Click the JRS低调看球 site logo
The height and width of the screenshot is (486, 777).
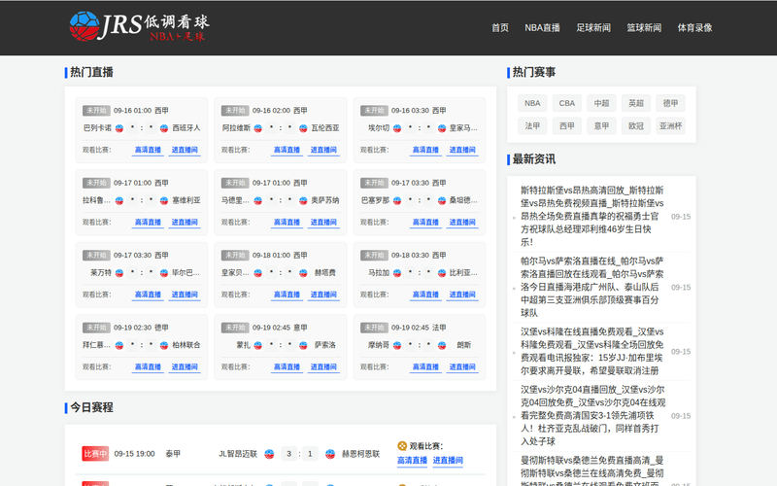coord(139,26)
